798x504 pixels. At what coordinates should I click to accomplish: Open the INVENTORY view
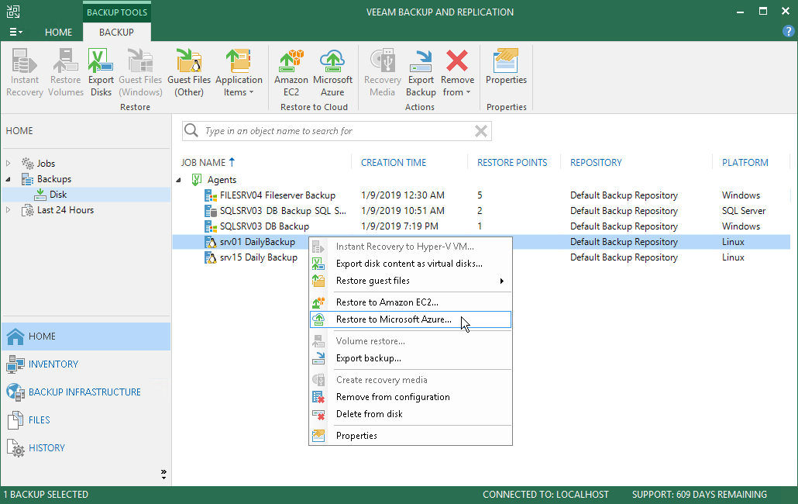point(86,364)
